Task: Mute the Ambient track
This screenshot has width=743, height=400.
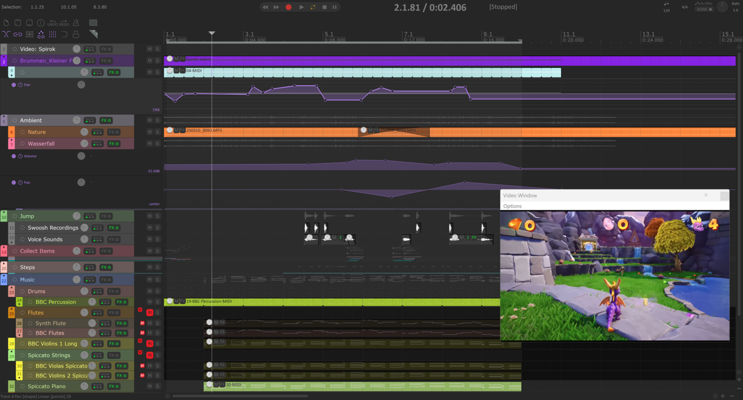Action: (150, 121)
